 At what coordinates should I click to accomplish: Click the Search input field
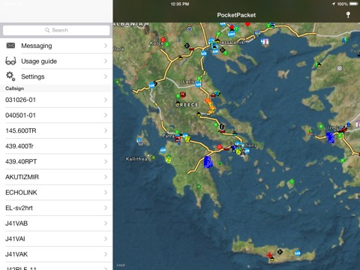[x=56, y=30]
